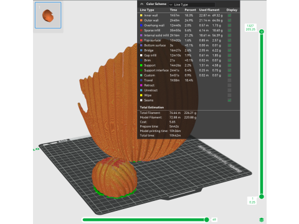Click the "Inner wall" row label

[x=151, y=16]
